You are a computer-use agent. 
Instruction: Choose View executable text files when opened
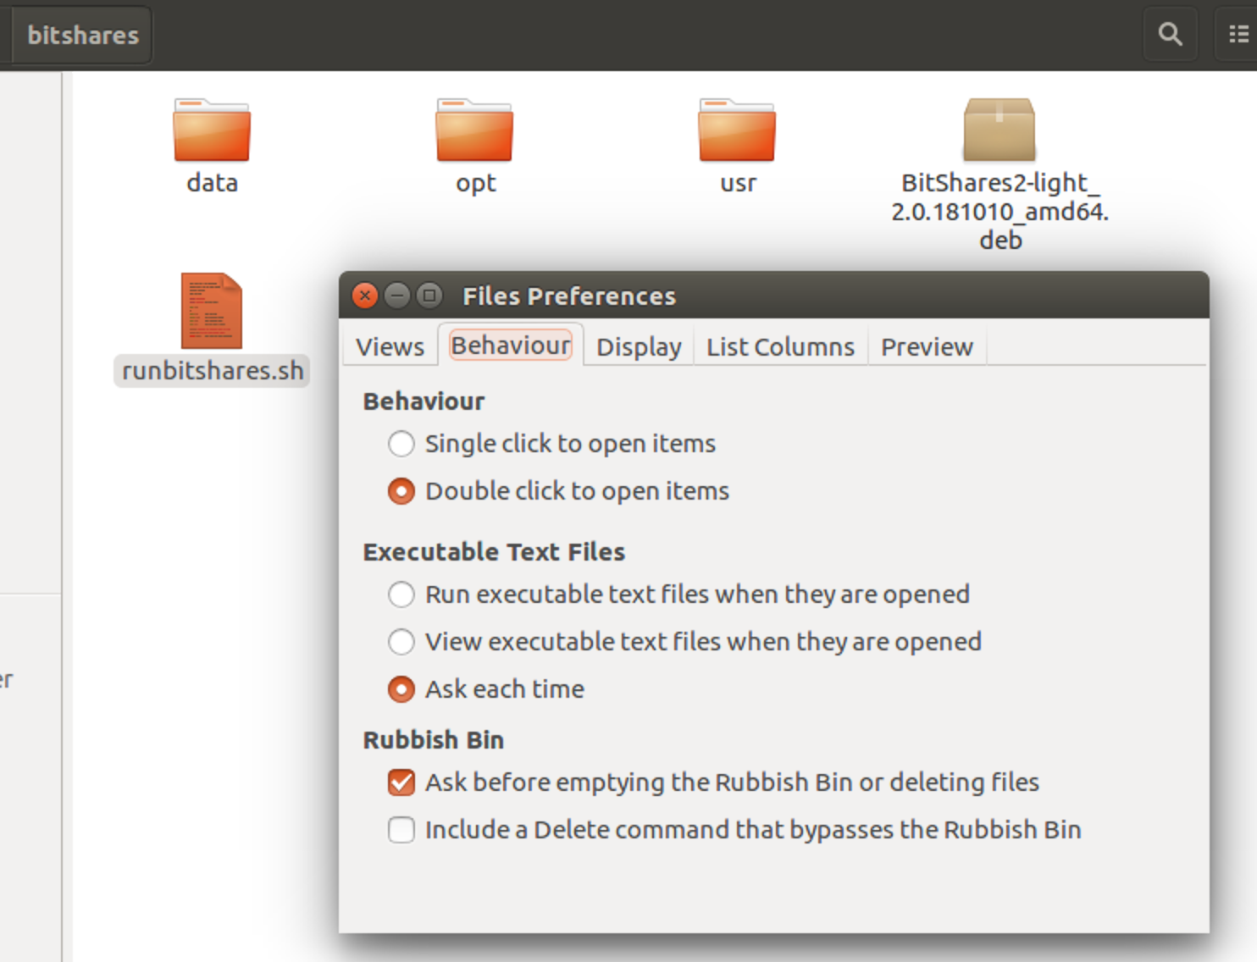(x=401, y=642)
